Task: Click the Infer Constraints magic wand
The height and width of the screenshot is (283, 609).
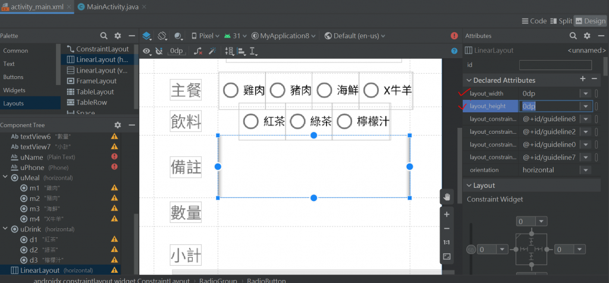Action: pyautogui.click(x=212, y=51)
